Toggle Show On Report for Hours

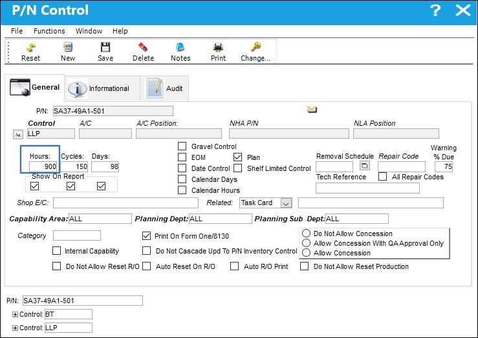tap(35, 186)
